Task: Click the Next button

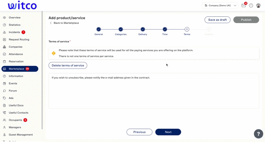Action: (x=168, y=132)
